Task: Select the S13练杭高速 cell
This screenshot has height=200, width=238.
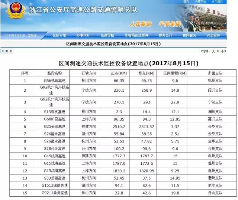Action: click(51, 112)
